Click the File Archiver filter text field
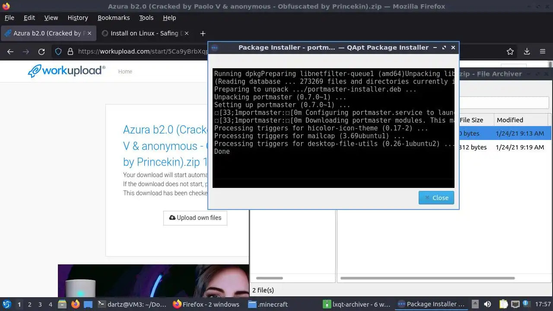The image size is (553, 311). tap(504, 102)
